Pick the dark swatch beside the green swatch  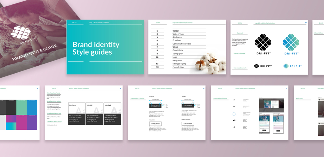coord(11,107)
